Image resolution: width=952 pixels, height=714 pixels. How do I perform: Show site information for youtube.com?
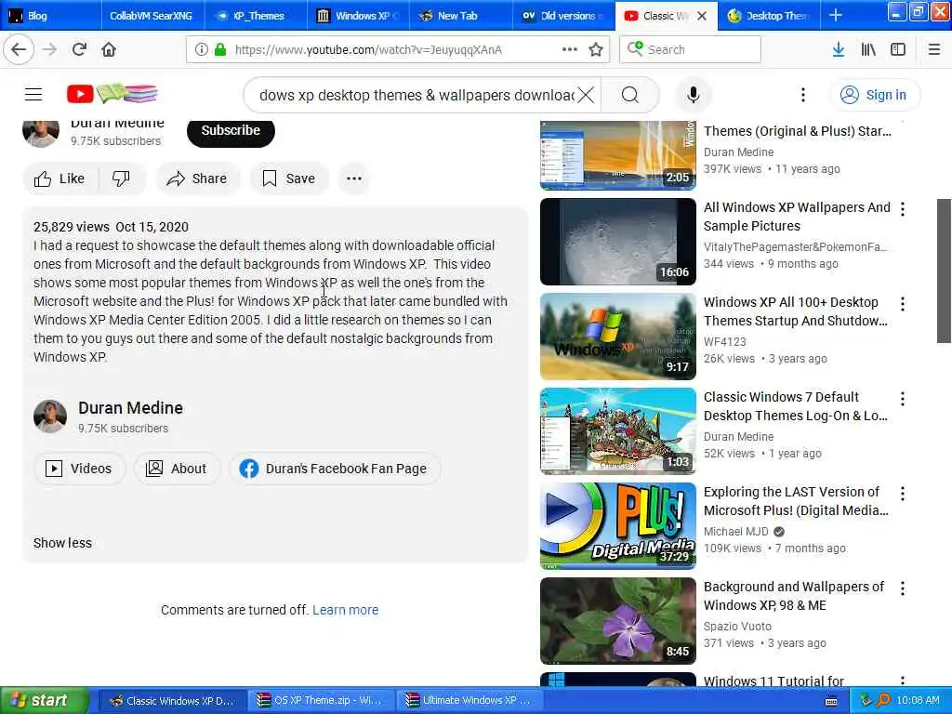(x=202, y=49)
